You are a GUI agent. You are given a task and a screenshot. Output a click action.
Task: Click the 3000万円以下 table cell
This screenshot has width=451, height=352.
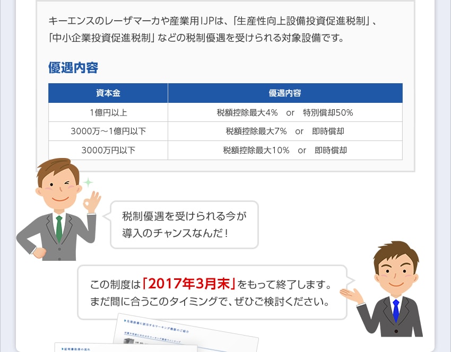tap(108, 151)
